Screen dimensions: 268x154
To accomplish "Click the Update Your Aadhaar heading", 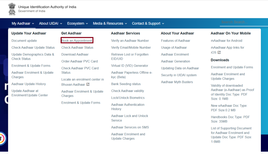I will pyautogui.click(x=29, y=33).
